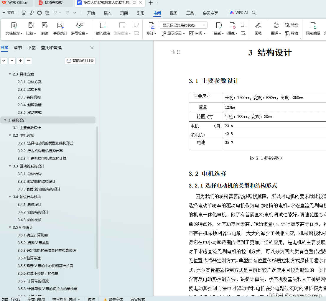Go to next revision icon
This screenshot has width=326, height=301.
[243, 33]
